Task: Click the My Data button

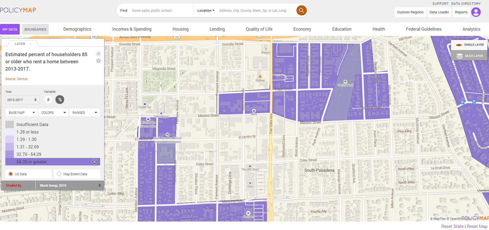Action: click(x=10, y=29)
